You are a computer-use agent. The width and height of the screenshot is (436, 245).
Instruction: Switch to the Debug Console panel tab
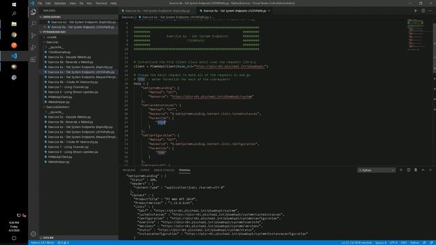coord(164,170)
